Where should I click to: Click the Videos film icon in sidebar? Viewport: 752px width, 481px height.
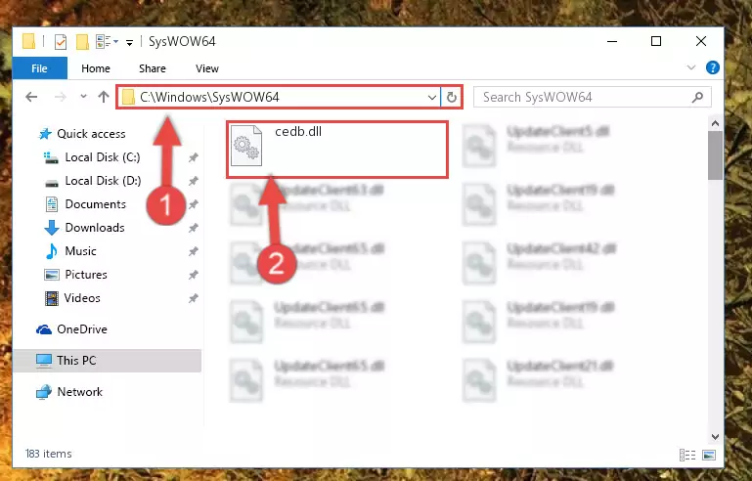51,298
